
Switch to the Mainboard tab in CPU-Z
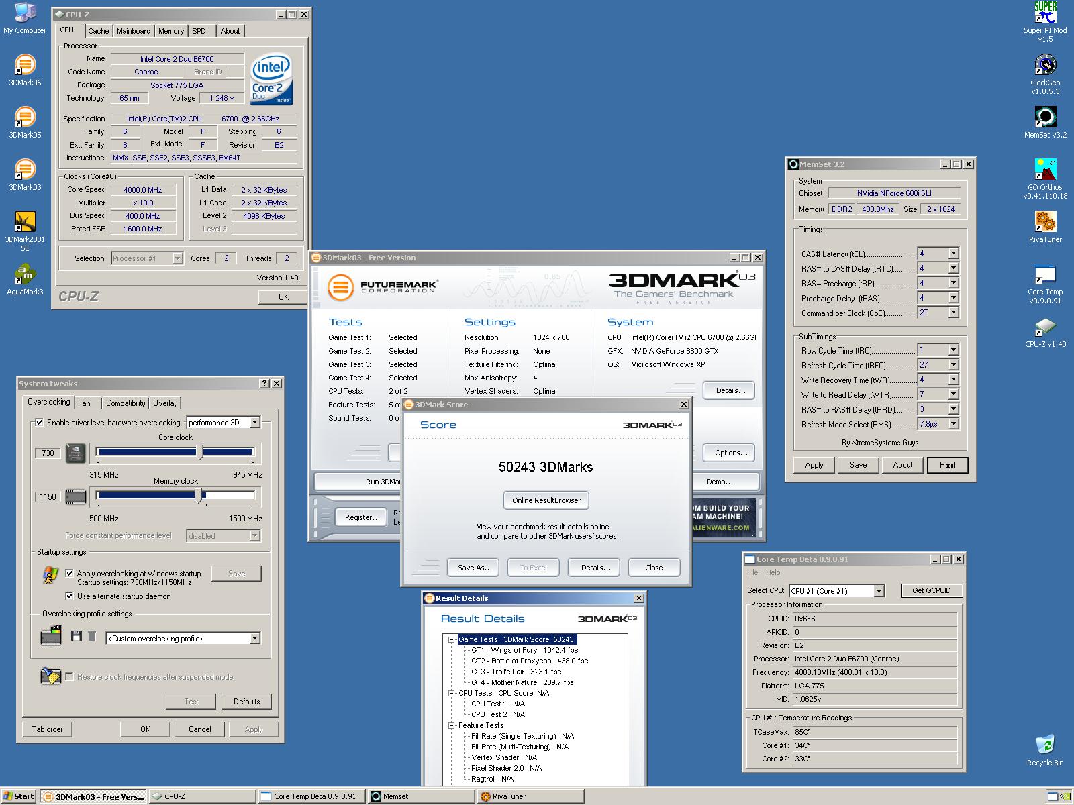point(134,31)
